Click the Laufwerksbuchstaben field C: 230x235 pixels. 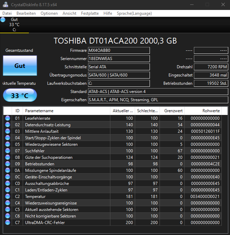[119, 83]
